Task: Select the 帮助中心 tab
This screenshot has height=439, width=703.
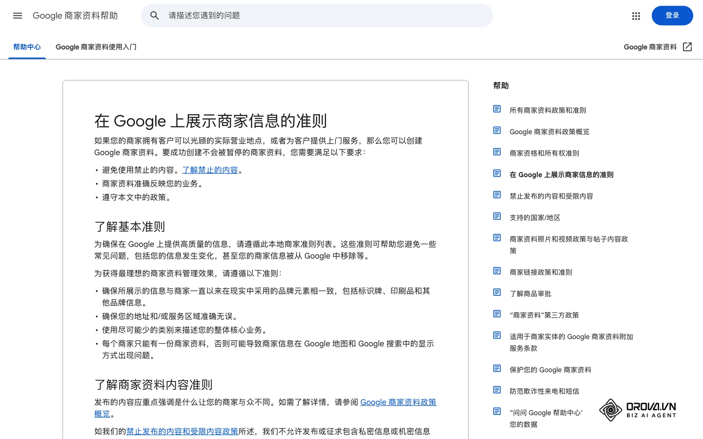Action: (x=27, y=47)
